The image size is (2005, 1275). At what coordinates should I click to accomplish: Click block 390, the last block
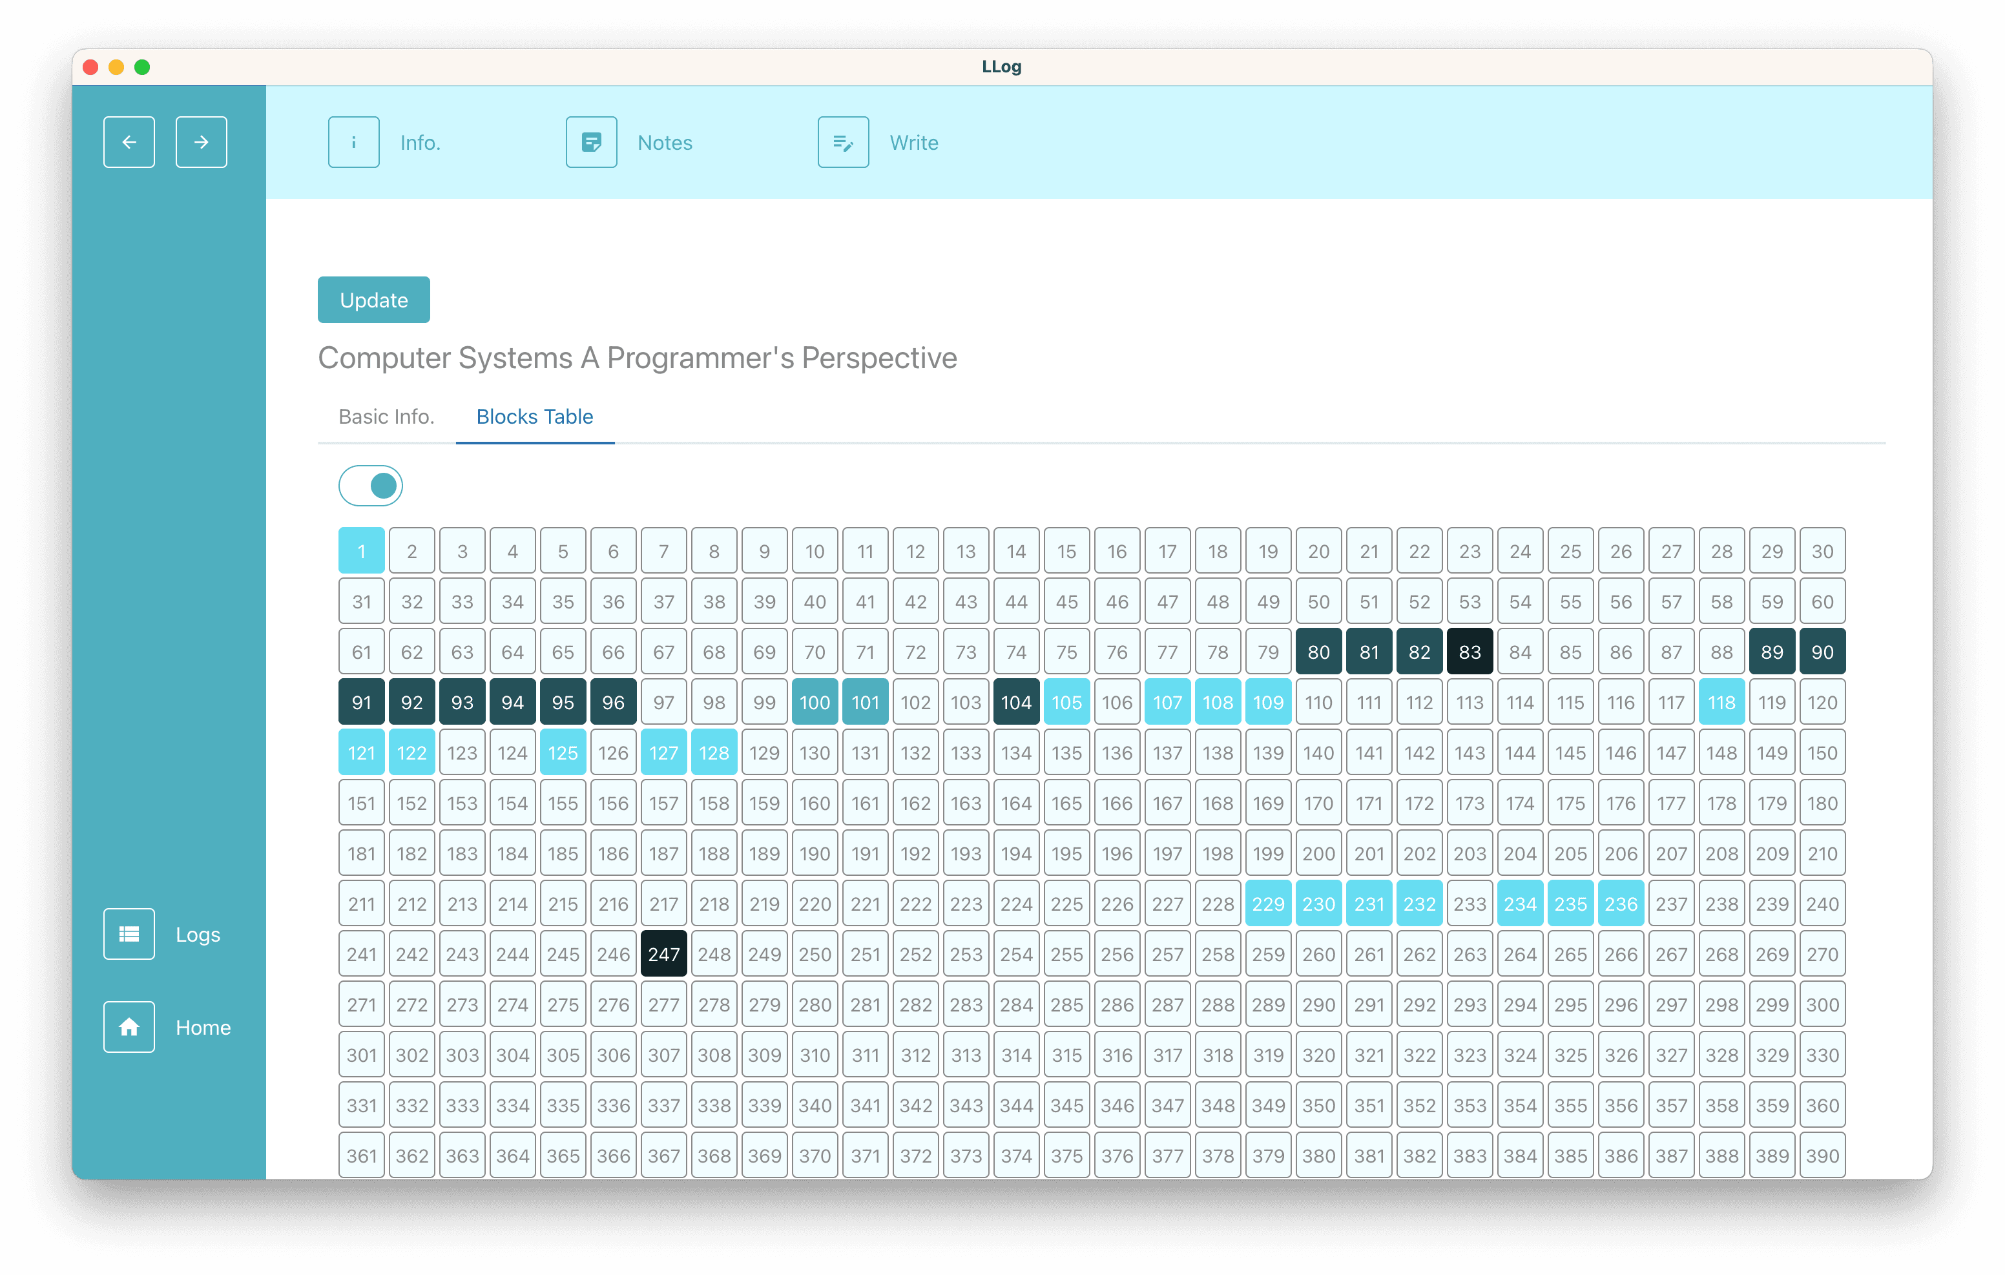pos(1823,1155)
